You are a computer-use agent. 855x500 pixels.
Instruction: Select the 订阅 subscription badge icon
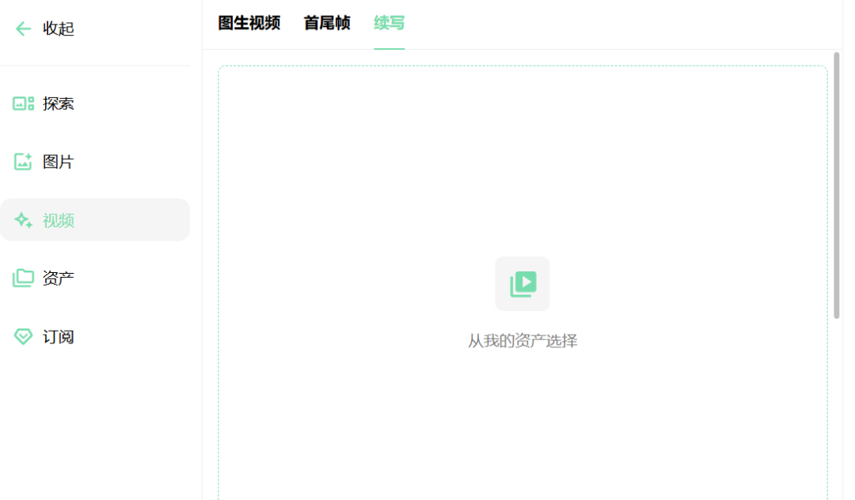[x=24, y=336]
